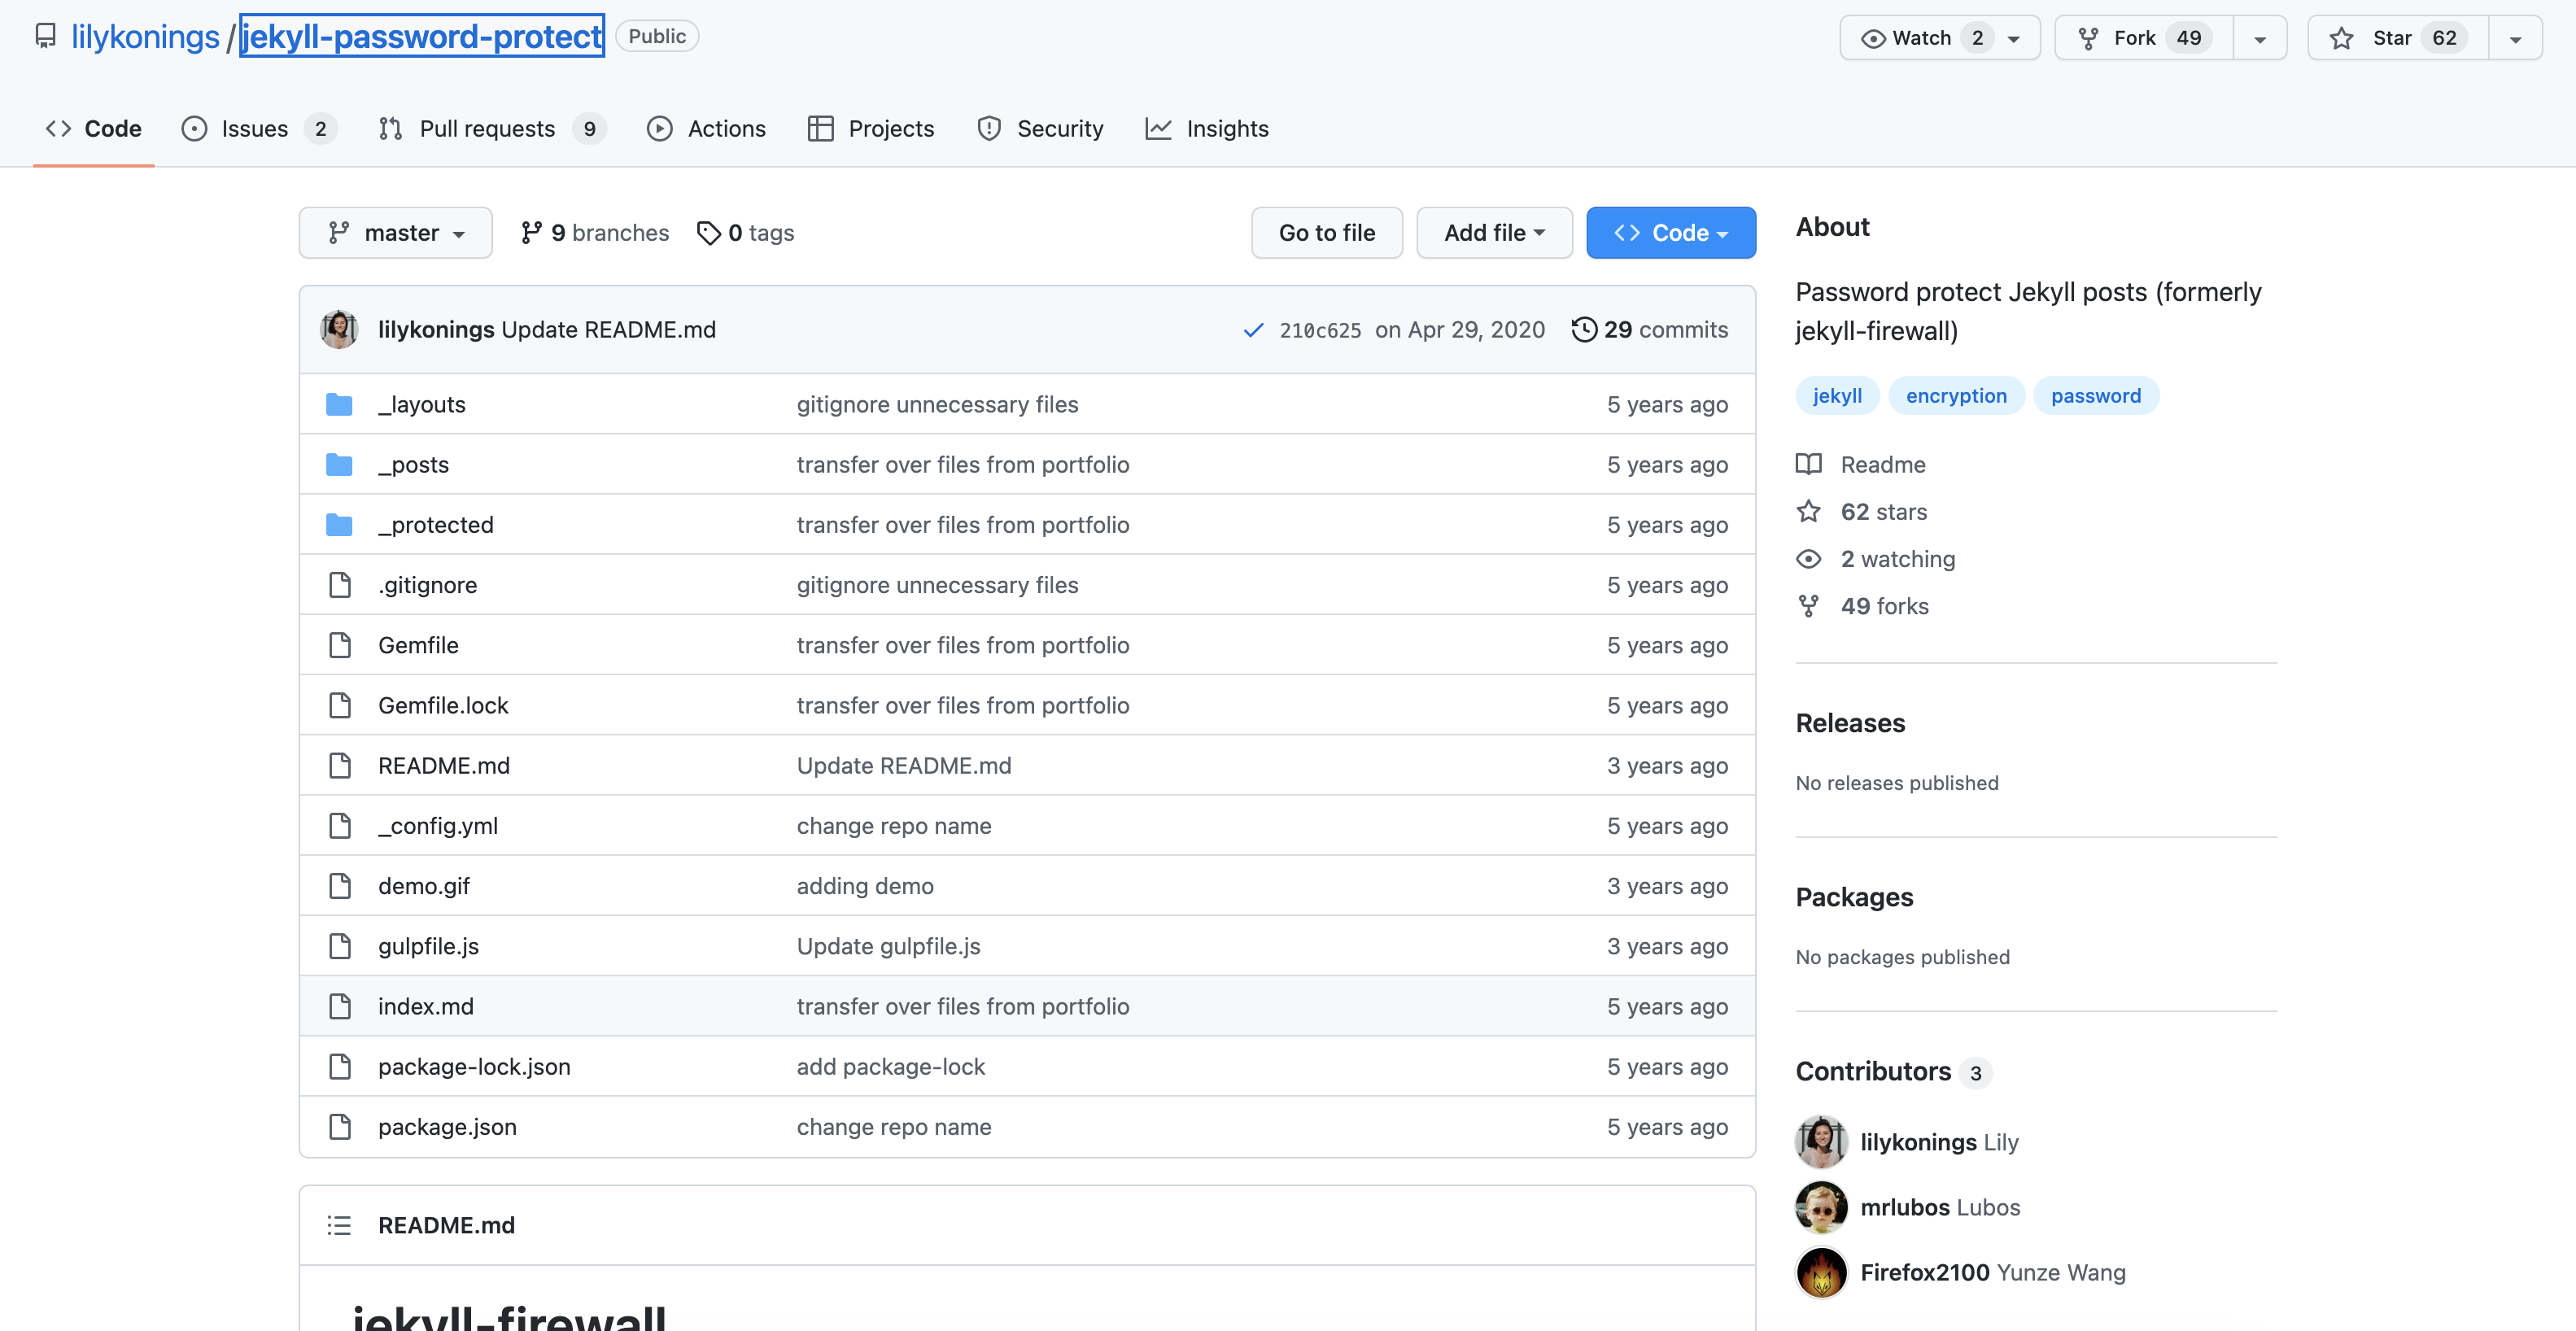Open the 'Update gulpfile.js' commit message
Viewport: 2576px width, 1331px height.
(x=888, y=946)
